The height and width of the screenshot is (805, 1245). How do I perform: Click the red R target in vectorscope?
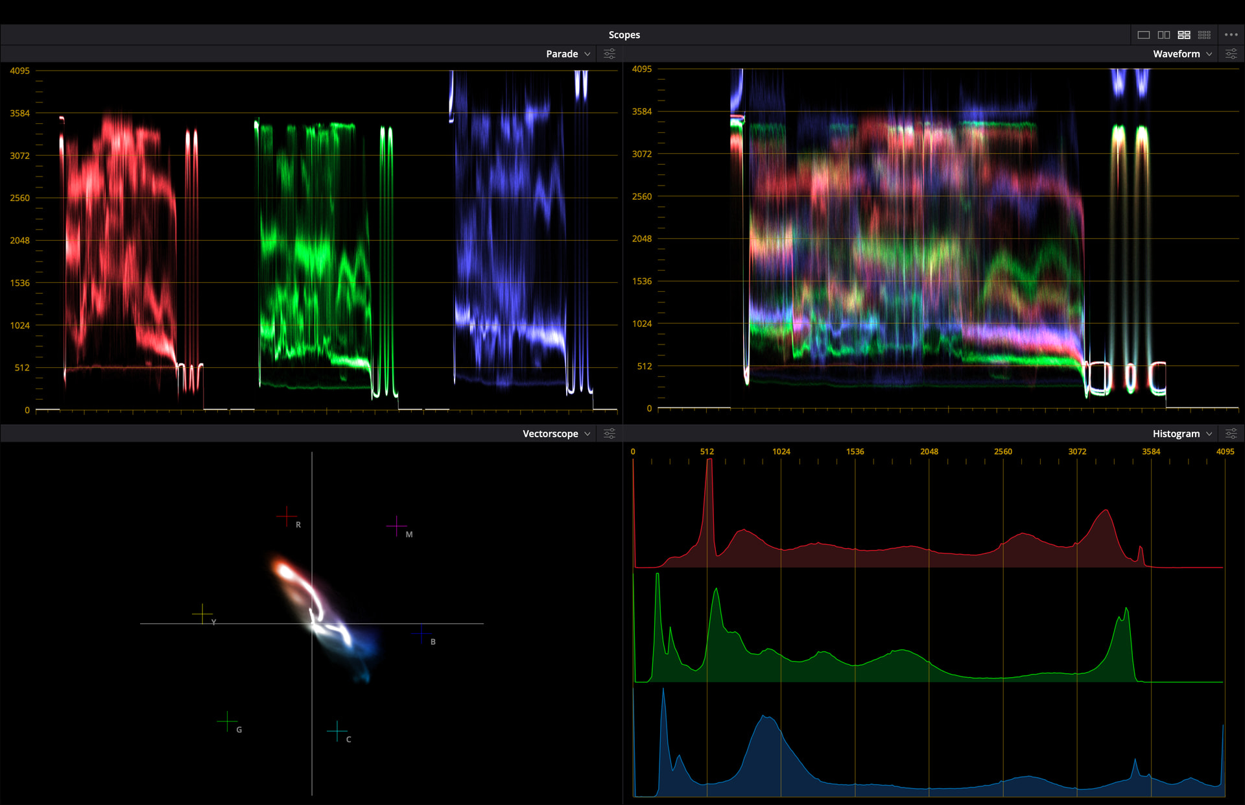tap(287, 516)
